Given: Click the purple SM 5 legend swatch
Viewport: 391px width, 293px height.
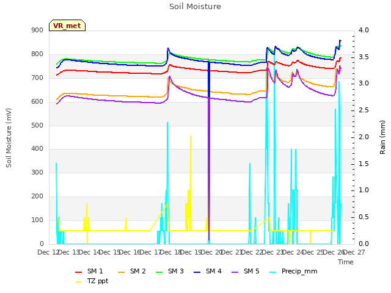Looking at the screenshot, I should click(x=235, y=272).
